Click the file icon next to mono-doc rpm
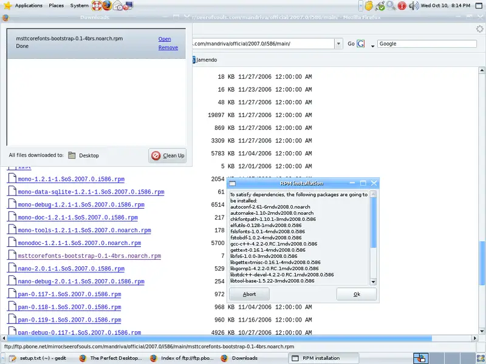The image size is (486, 364). click(x=11, y=217)
